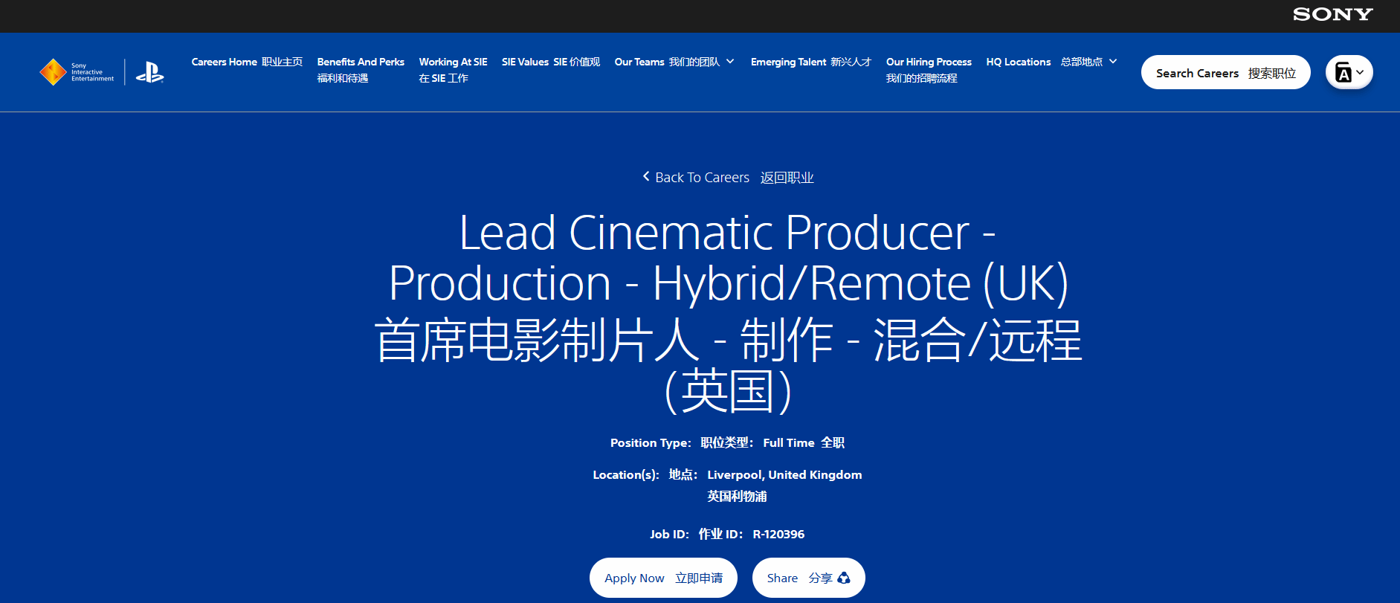Click the chevron beside the translate icon
Viewport: 1400px width, 603px height.
[x=1360, y=73]
